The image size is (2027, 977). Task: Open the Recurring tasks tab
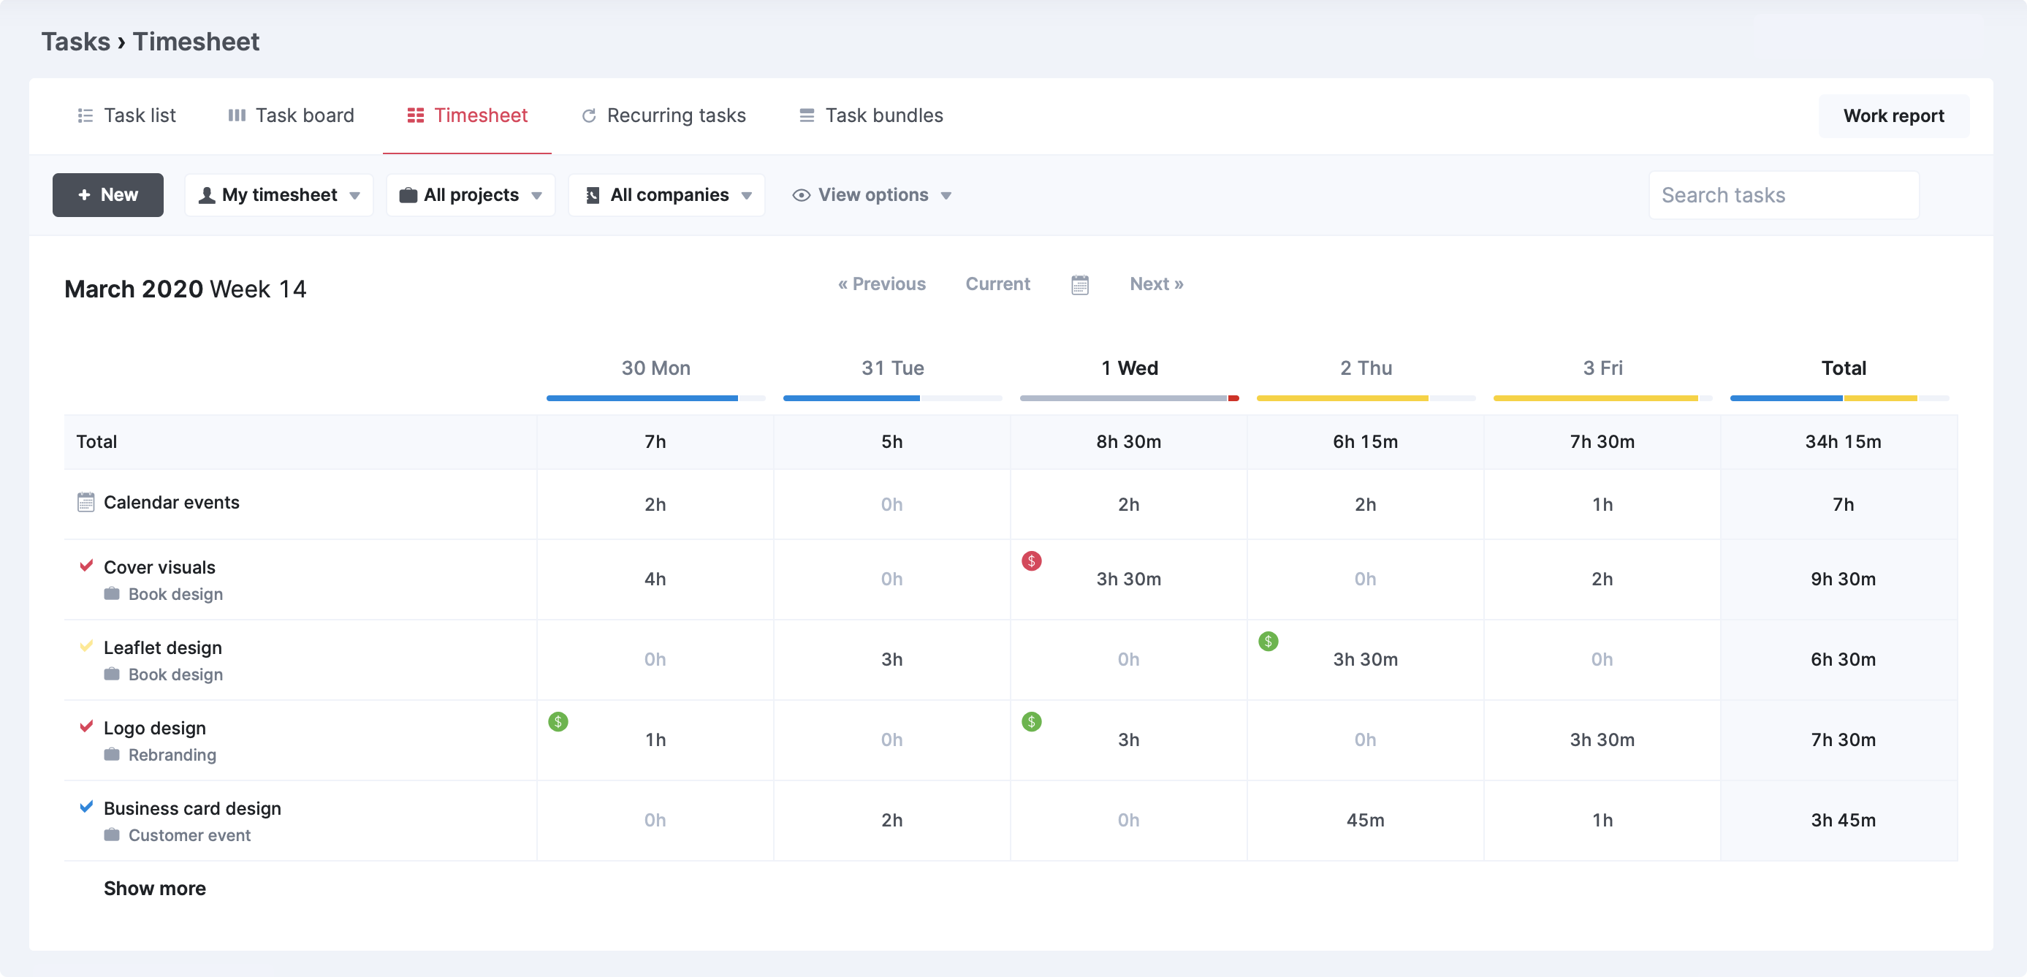click(663, 115)
